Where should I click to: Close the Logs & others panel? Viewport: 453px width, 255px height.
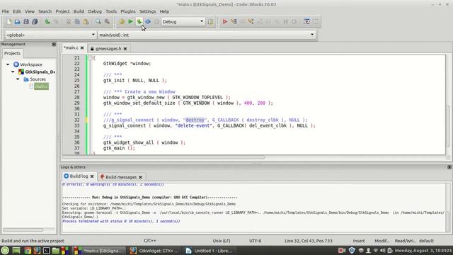coord(449,167)
